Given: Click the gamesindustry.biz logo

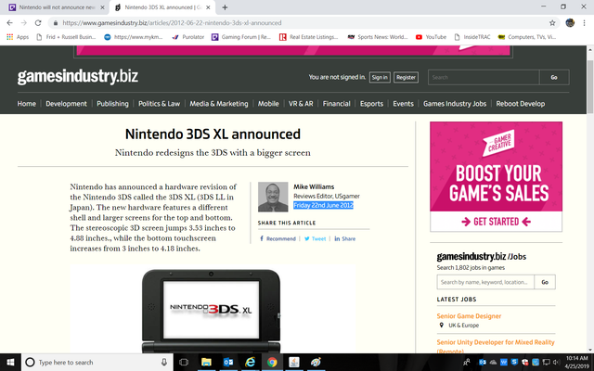Looking at the screenshot, I should pos(78,76).
